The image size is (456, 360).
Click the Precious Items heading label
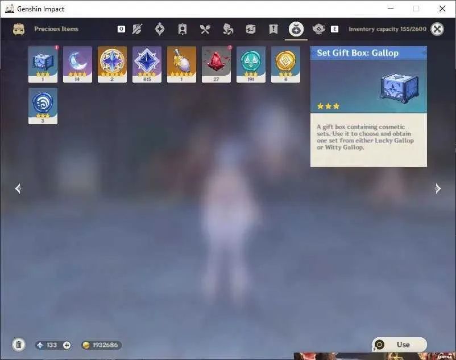pyautogui.click(x=56, y=29)
